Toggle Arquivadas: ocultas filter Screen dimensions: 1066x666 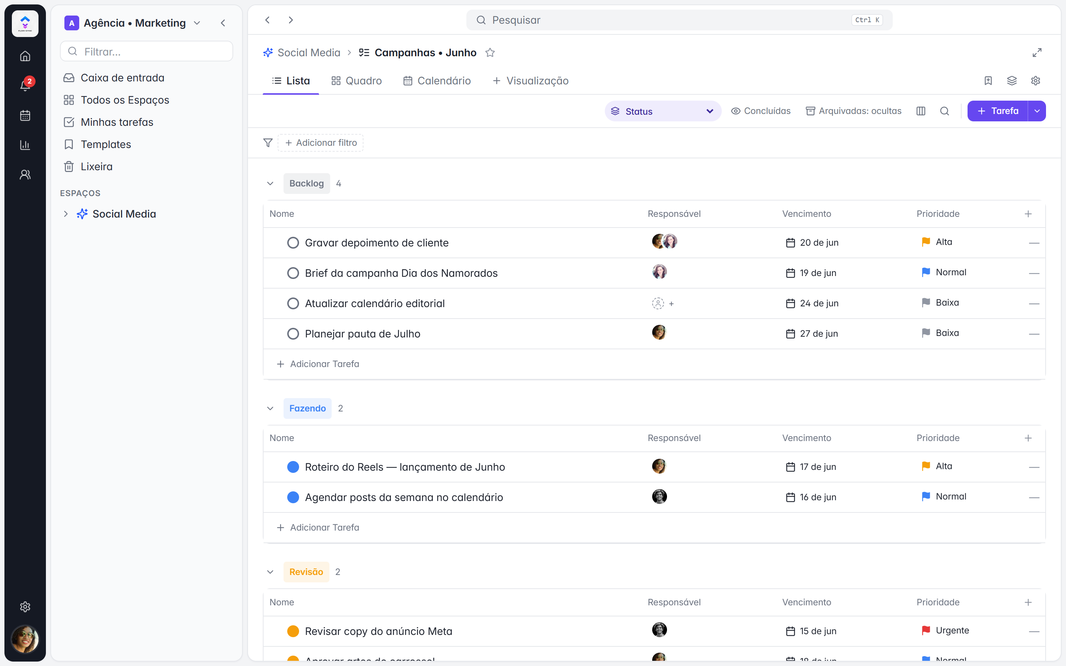[x=853, y=111]
